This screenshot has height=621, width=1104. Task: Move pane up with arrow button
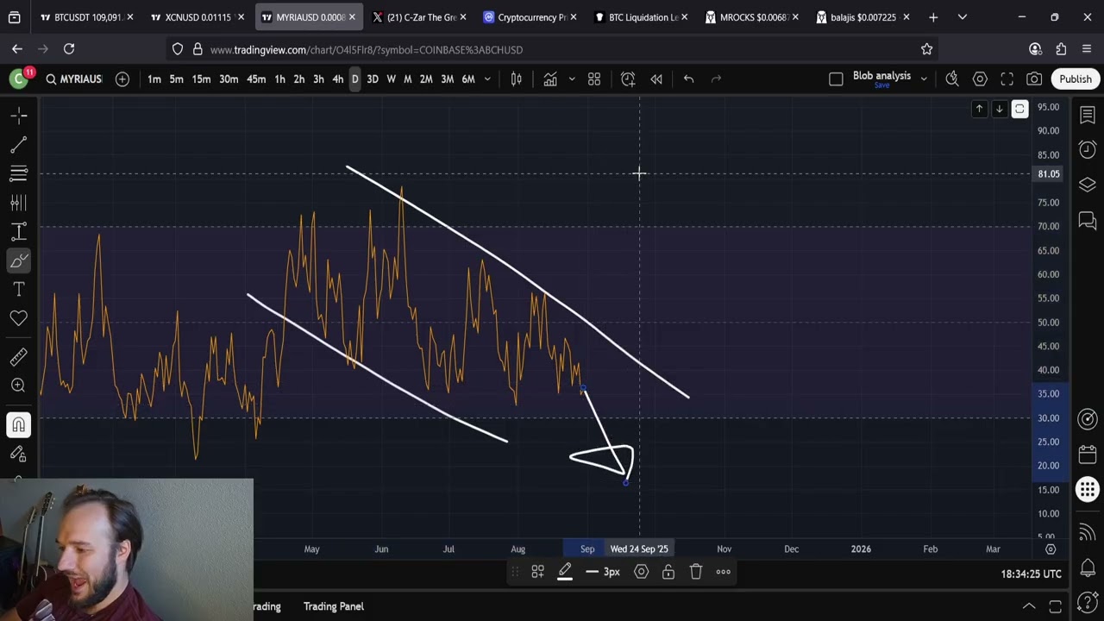[979, 109]
